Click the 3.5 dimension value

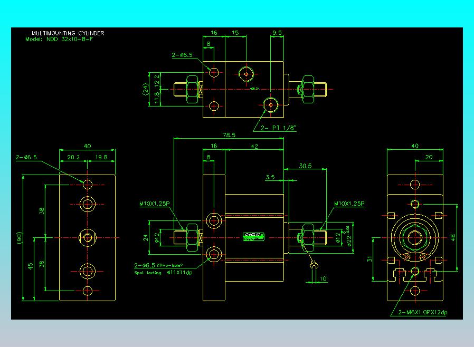coord(270,177)
